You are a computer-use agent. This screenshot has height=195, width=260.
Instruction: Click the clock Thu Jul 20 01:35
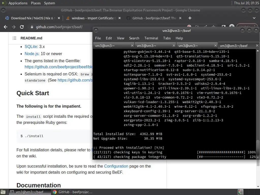(246, 3)
